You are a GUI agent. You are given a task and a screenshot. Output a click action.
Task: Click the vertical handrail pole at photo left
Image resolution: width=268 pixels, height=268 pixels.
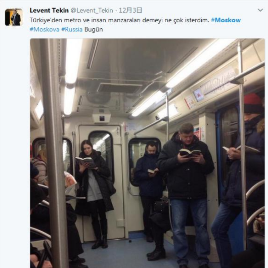click(53, 153)
